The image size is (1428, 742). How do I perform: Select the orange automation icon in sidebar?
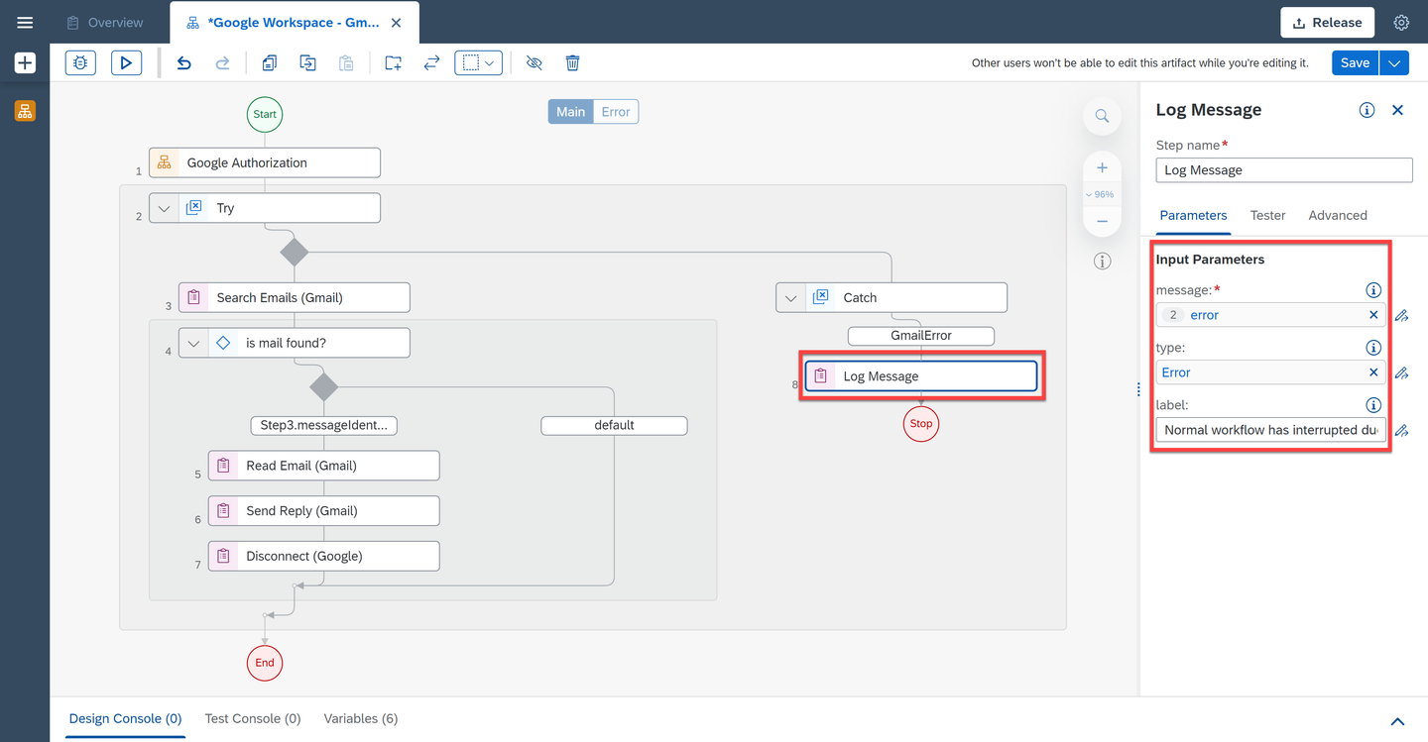(x=25, y=110)
